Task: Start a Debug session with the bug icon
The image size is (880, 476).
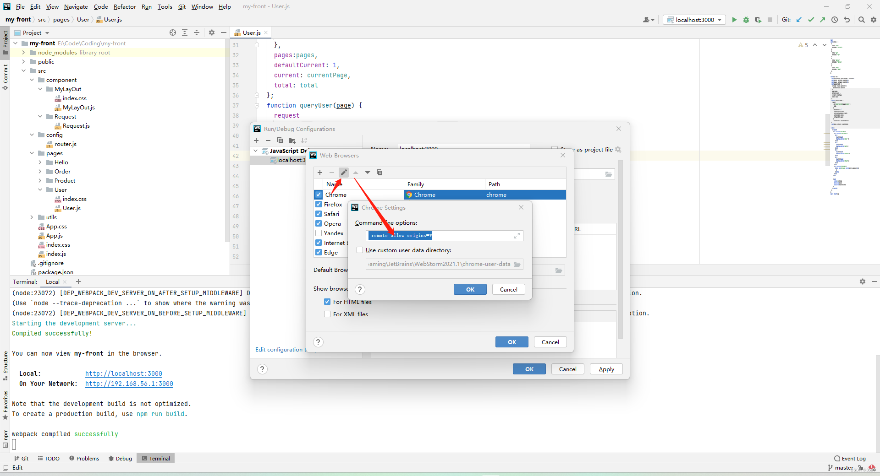Action: 746,20
